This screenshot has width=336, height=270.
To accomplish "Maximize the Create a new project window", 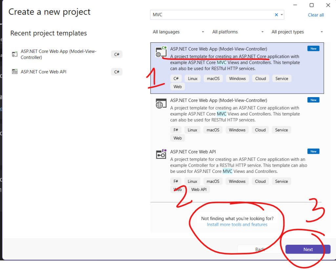I will [x=312, y=5].
